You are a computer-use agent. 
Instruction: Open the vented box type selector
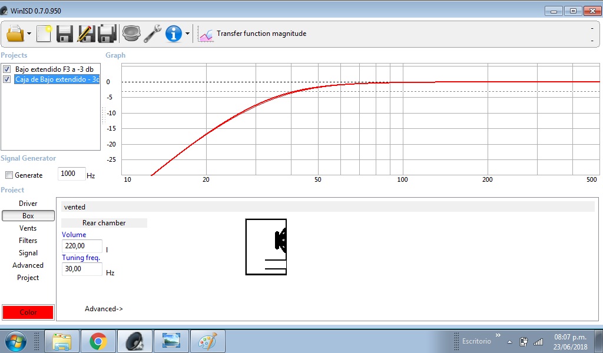click(x=328, y=207)
